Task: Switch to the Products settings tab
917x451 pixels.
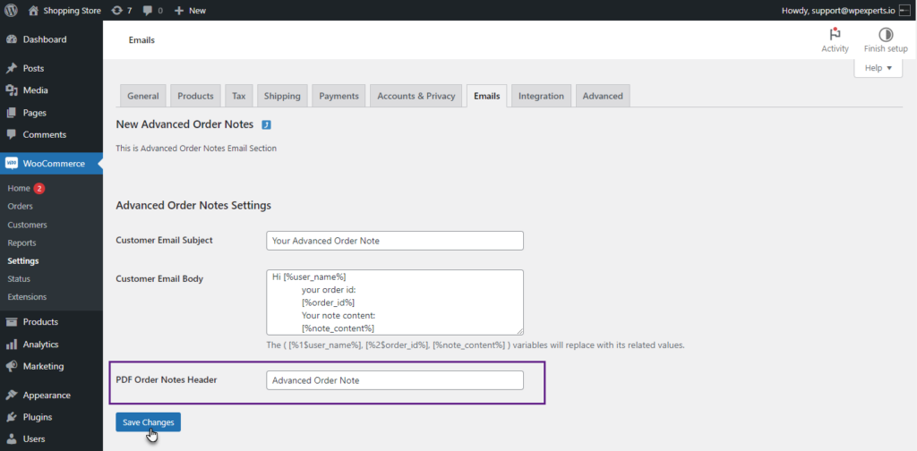Action: [195, 96]
